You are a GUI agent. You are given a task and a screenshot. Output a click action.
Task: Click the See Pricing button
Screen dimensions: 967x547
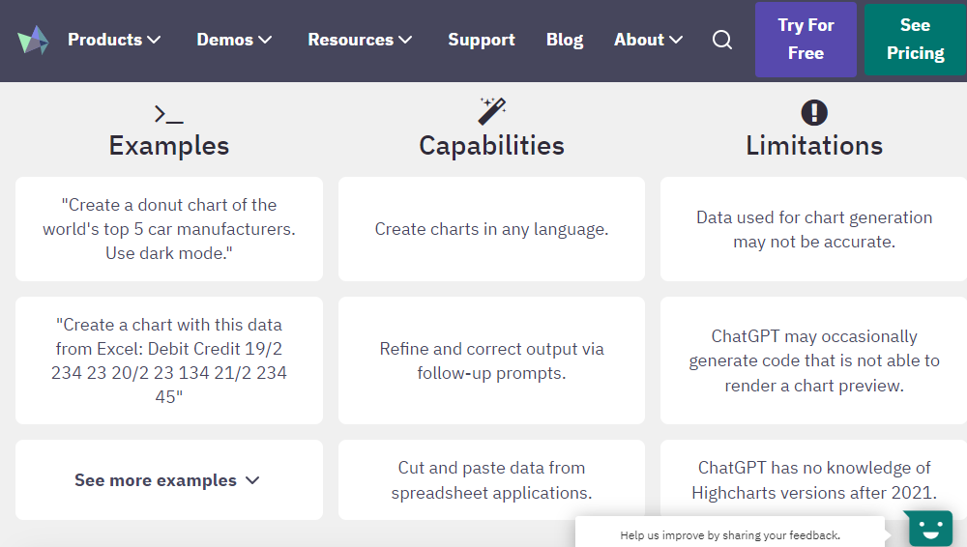click(x=915, y=40)
